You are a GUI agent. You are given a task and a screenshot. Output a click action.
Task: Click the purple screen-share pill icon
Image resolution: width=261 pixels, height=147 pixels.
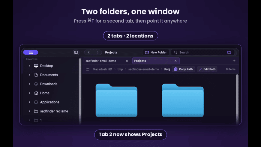31,52
